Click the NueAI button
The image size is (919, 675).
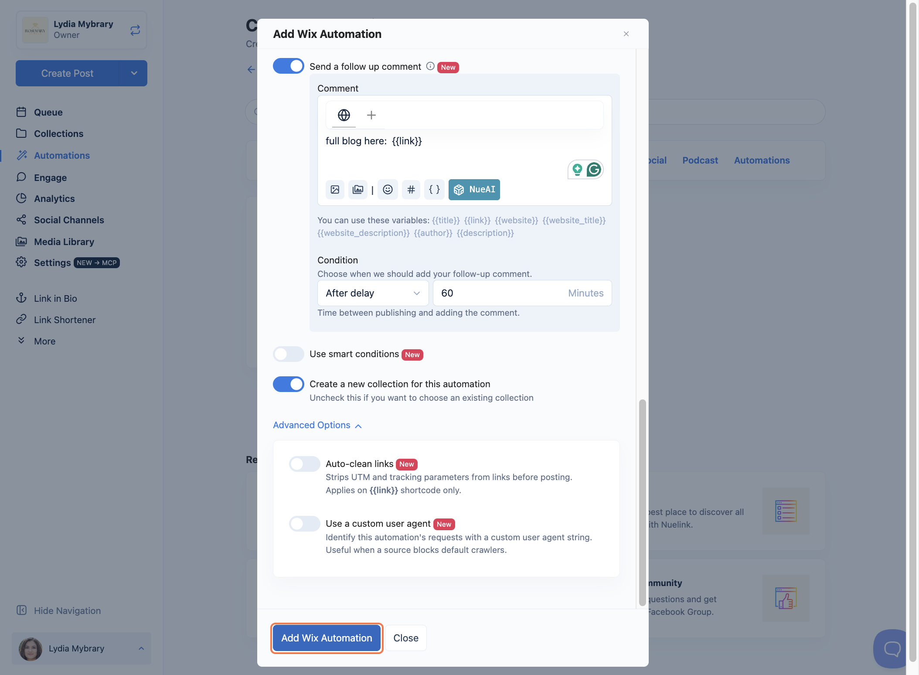474,190
